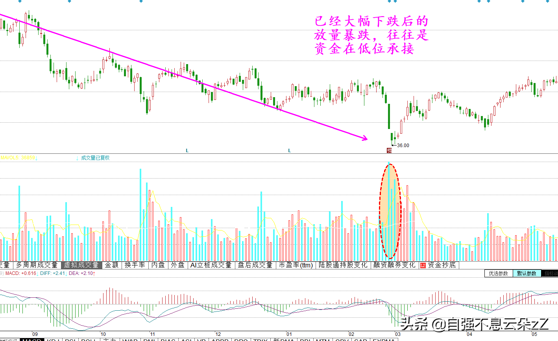Image resolution: width=558 pixels, height=341 pixels.
Task: Expand the MAVOL5 indicator arrow
Action: tap(37, 158)
